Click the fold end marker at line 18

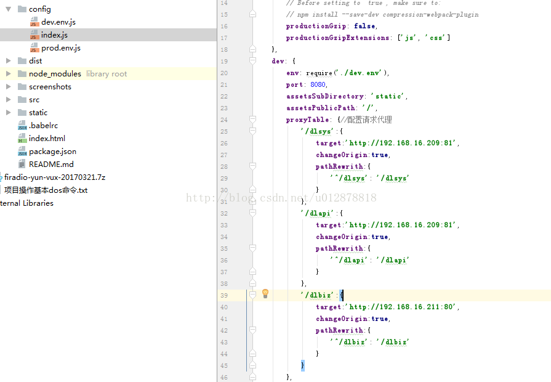pyautogui.click(x=252, y=49)
